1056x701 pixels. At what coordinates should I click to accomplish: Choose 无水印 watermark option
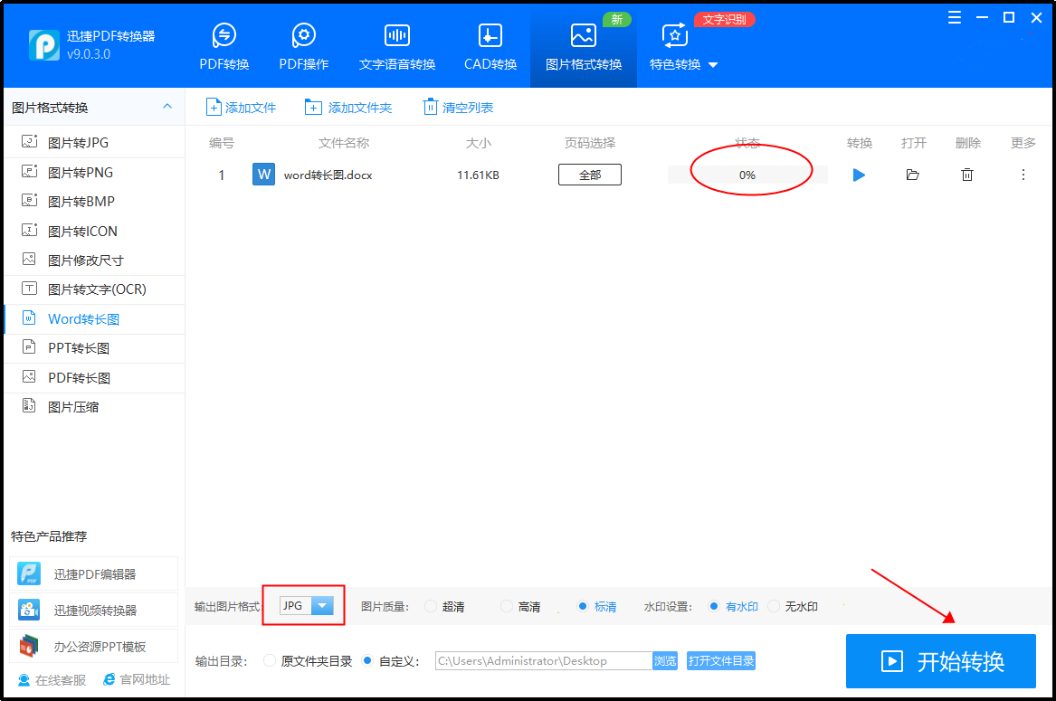tap(794, 607)
